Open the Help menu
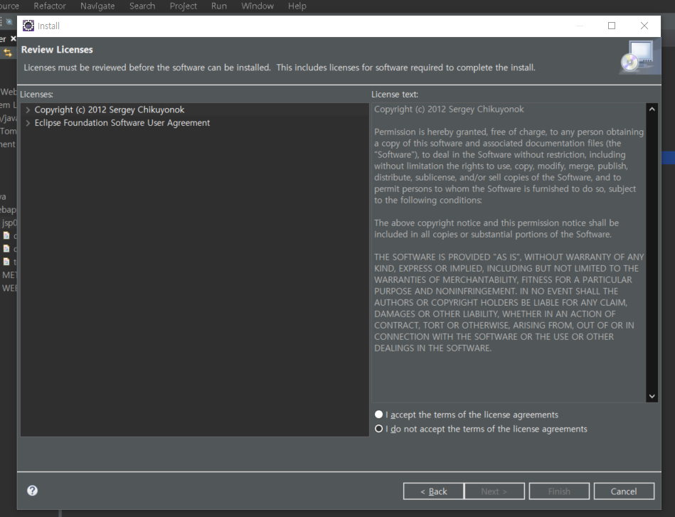This screenshot has height=517, width=675. point(297,6)
